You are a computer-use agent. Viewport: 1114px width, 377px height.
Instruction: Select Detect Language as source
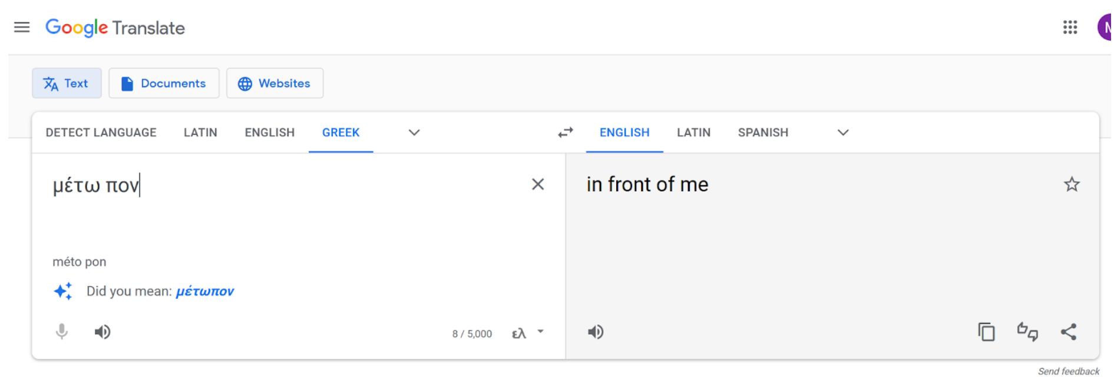point(101,133)
